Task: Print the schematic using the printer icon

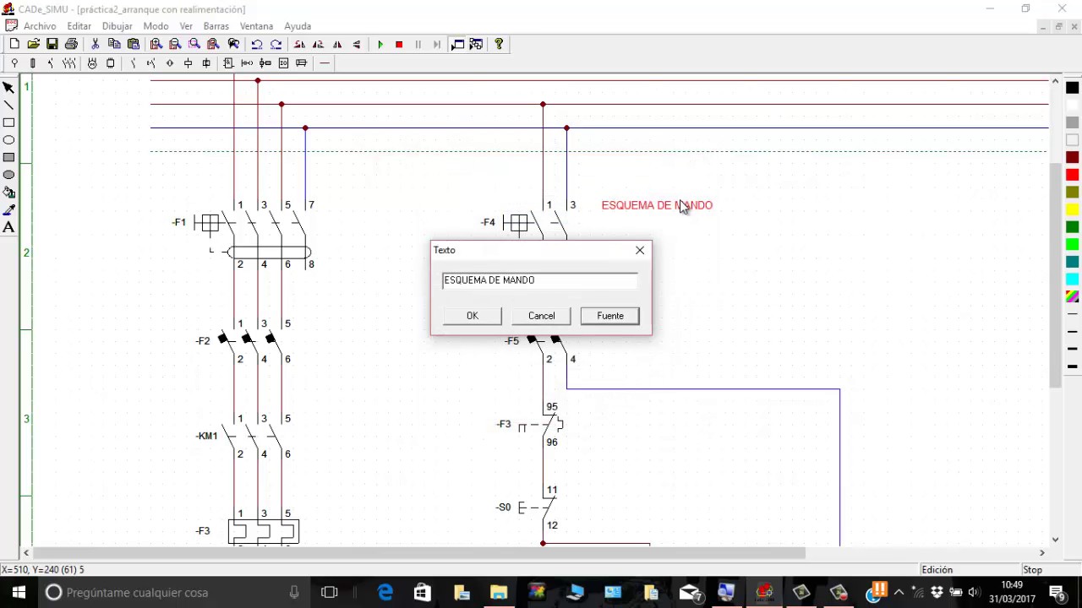Action: (x=72, y=44)
